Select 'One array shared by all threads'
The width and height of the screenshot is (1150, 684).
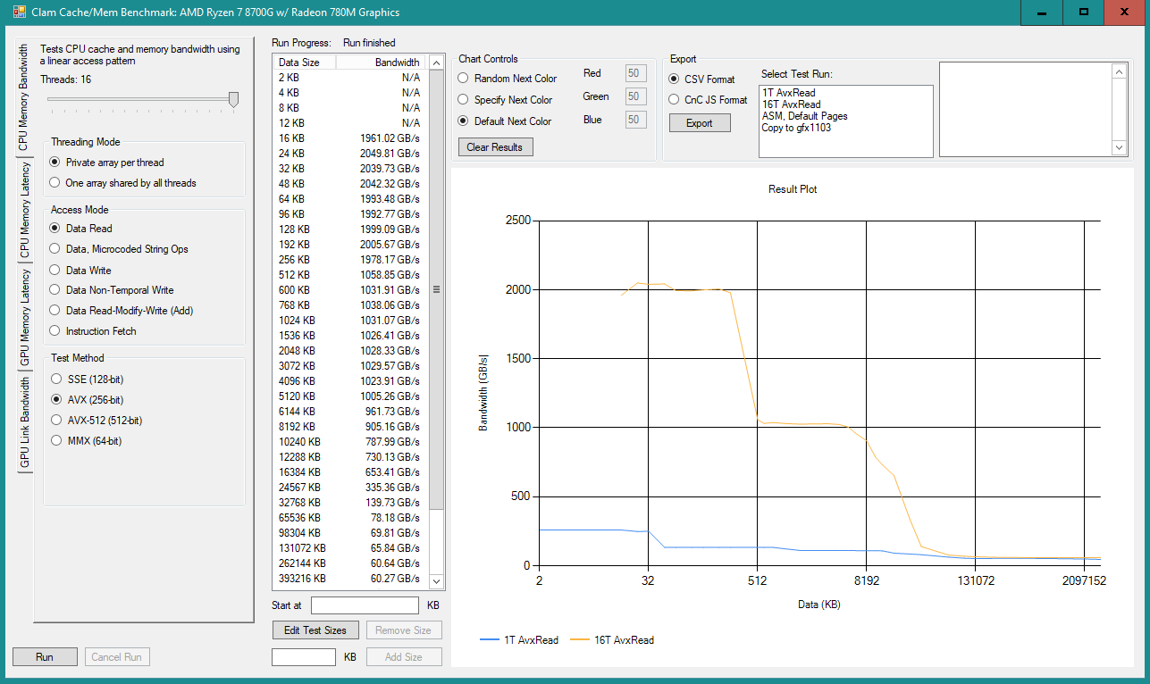click(x=55, y=183)
